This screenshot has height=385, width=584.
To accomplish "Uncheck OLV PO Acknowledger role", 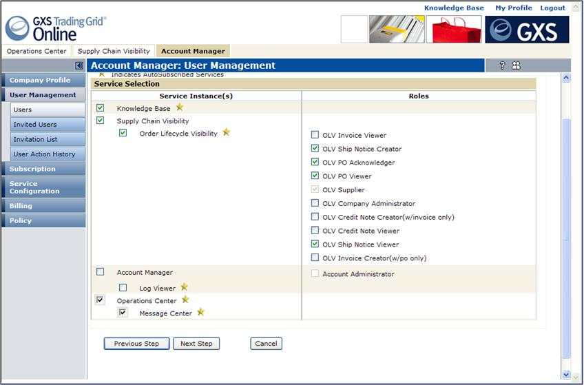I will coord(315,162).
